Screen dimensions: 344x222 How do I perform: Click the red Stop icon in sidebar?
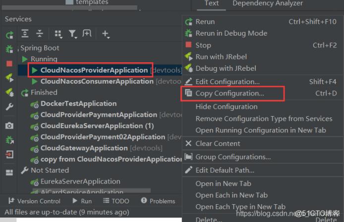[9, 63]
